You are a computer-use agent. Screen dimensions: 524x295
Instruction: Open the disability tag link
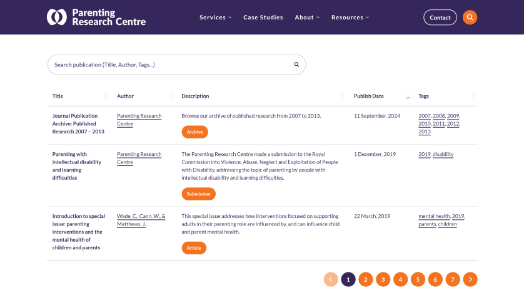pyautogui.click(x=443, y=154)
